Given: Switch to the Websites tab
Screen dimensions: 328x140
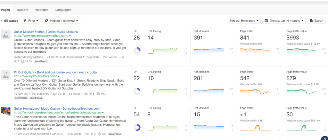Looking at the screenshot, I should pyautogui.click(x=42, y=10).
